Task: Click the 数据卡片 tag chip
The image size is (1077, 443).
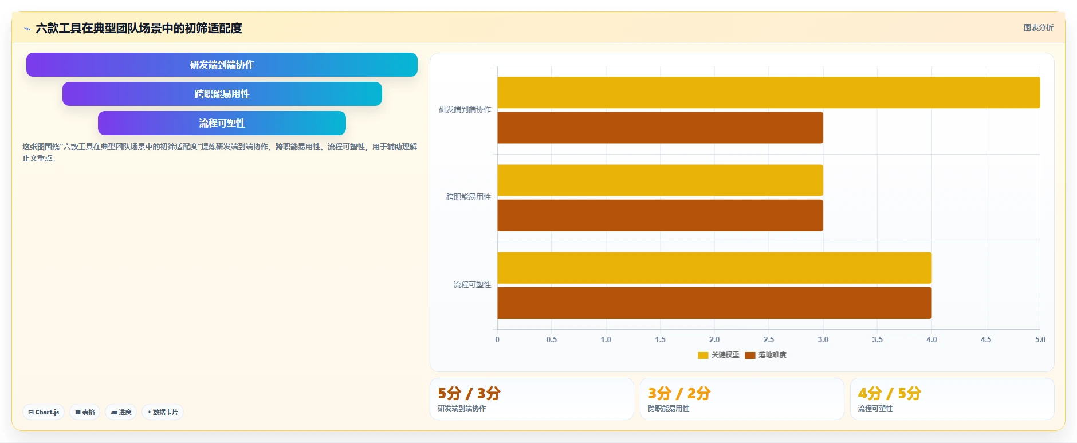Action: coord(163,412)
